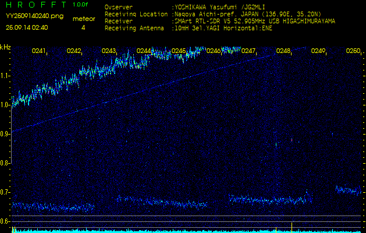Click the 0243 time marker
Screen dimensions: 366x233
point(109,51)
